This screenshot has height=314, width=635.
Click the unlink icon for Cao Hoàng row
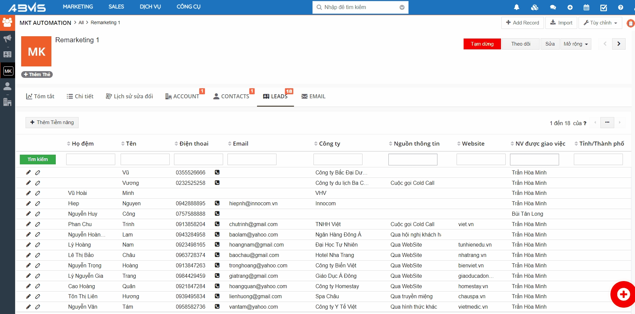38,286
